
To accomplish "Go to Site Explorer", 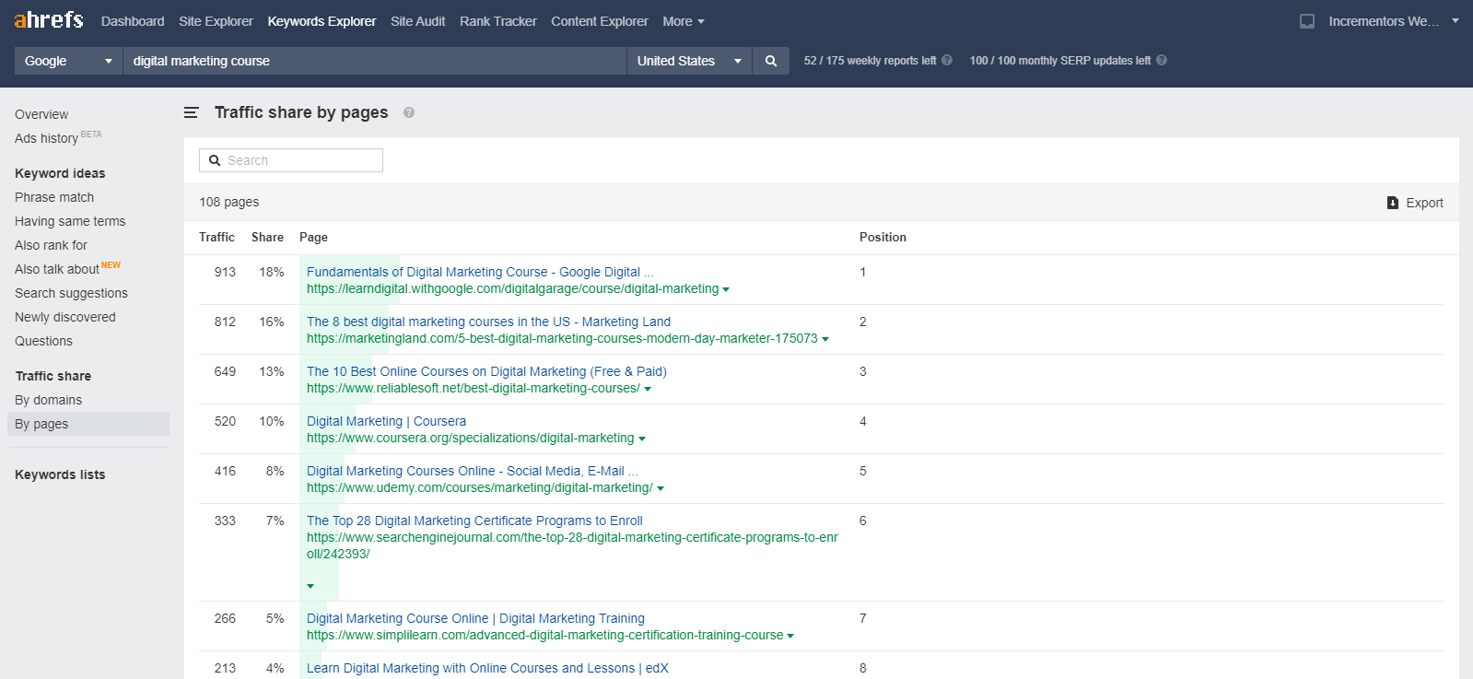I will [216, 21].
